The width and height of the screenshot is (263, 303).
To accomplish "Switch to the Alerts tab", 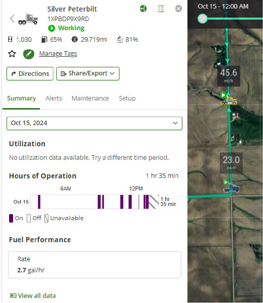I will (x=54, y=98).
